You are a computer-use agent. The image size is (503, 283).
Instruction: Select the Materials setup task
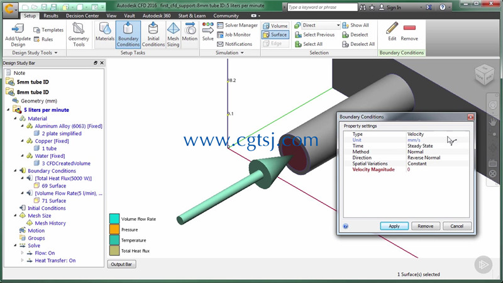click(105, 32)
